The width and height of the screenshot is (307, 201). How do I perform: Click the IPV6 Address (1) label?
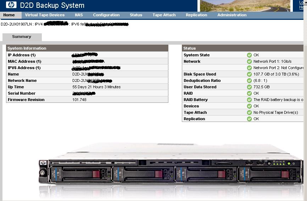pyautogui.click(x=24, y=68)
